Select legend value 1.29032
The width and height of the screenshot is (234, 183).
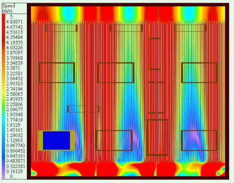click(x=14, y=135)
